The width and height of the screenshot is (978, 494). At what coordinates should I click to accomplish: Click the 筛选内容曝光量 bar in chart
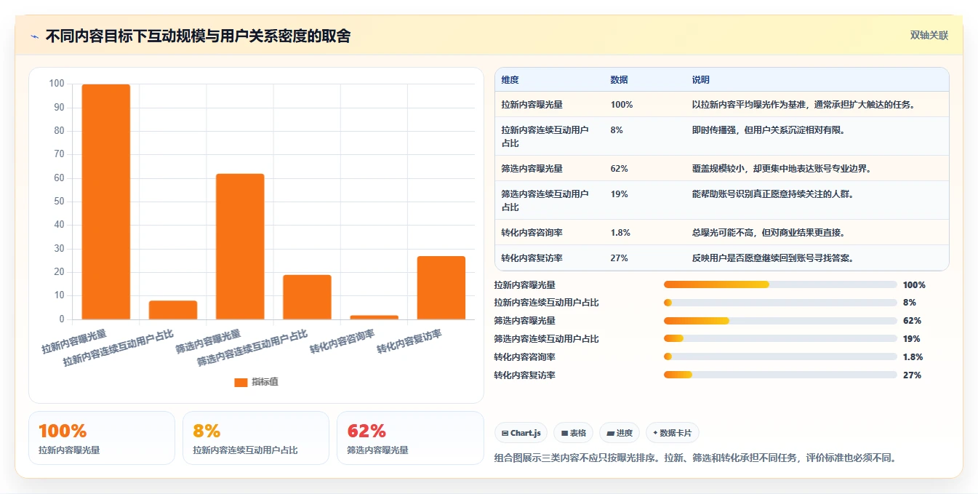point(240,247)
